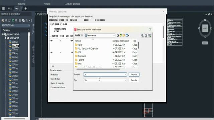
Task: Create a new folder in the save dialog
Action: pos(124,36)
